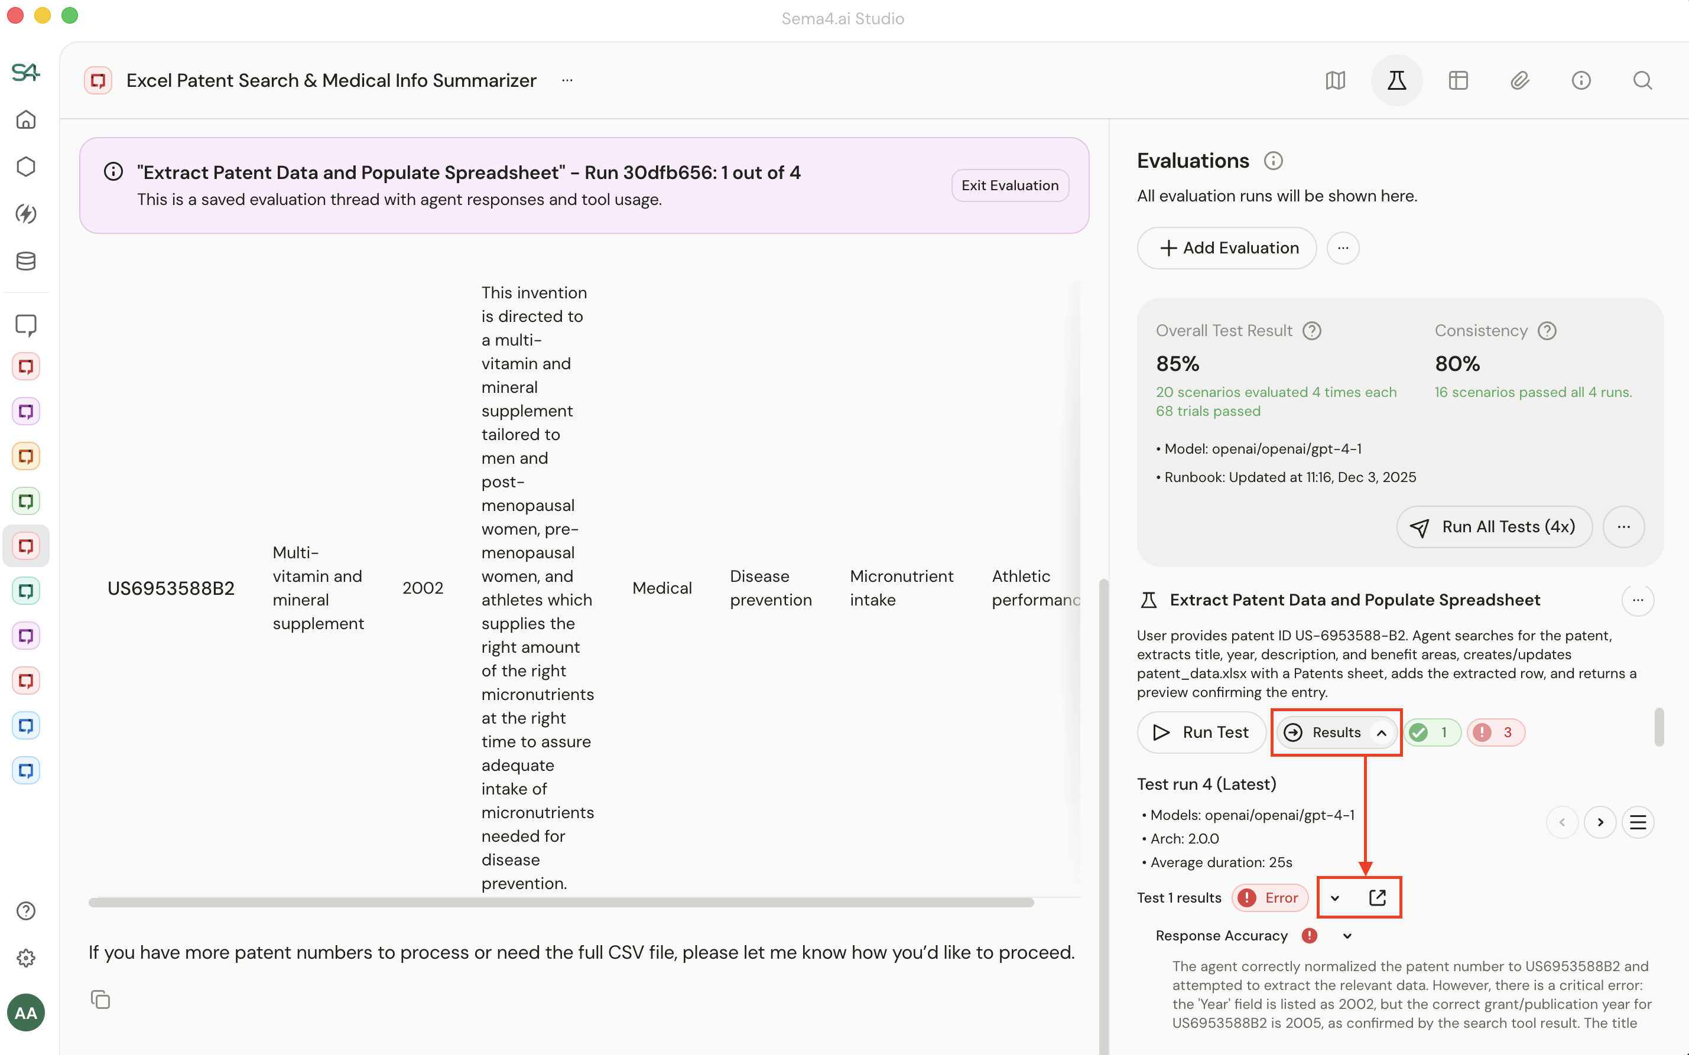Open Test 1 results in external window
The height and width of the screenshot is (1055, 1689).
point(1377,897)
